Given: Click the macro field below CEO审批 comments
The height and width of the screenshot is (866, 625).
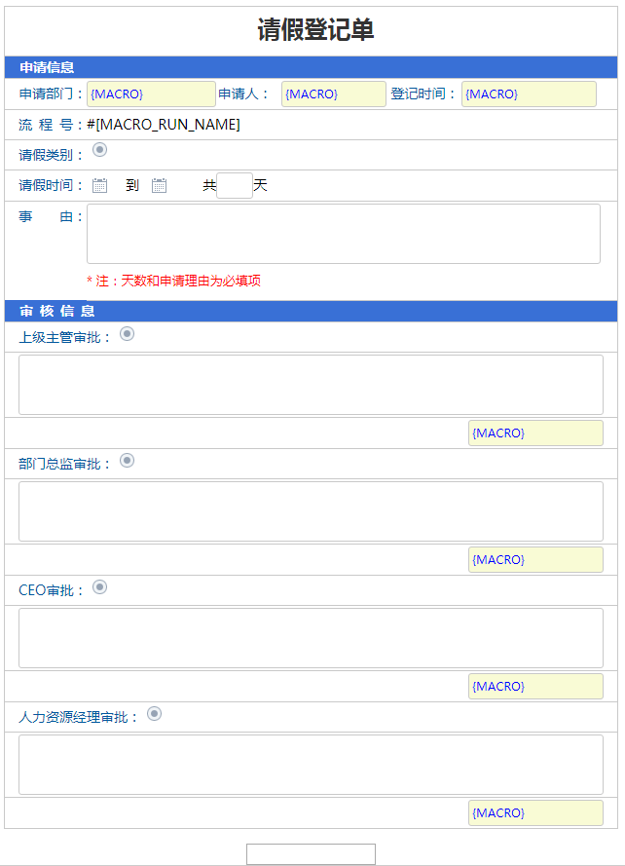Looking at the screenshot, I should point(534,687).
